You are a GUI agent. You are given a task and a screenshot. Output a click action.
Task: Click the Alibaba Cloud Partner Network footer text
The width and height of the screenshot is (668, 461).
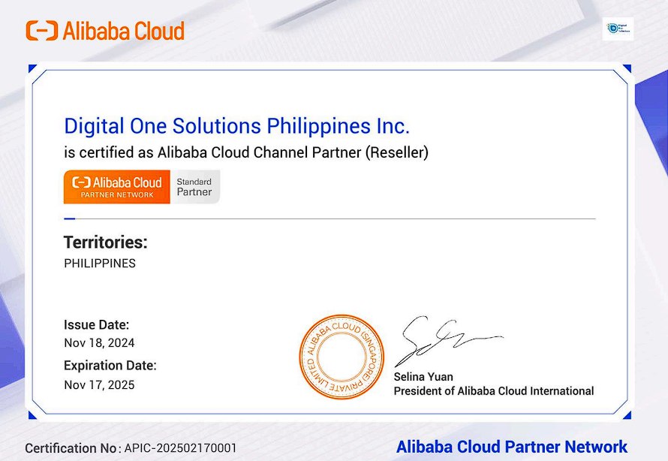(x=512, y=447)
